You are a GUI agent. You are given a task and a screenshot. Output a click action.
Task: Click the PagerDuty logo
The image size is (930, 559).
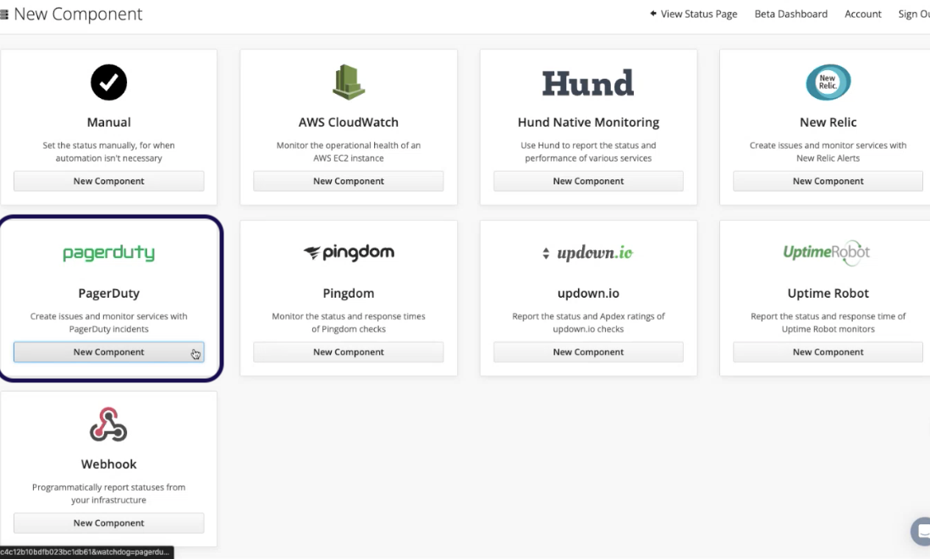tap(108, 253)
